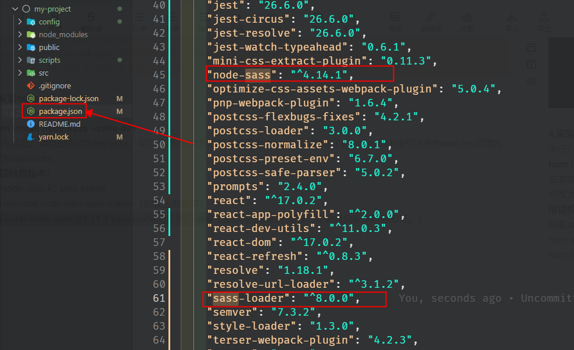Expand the config folder chevron
Screen dimensions: 574x350
coord(20,22)
